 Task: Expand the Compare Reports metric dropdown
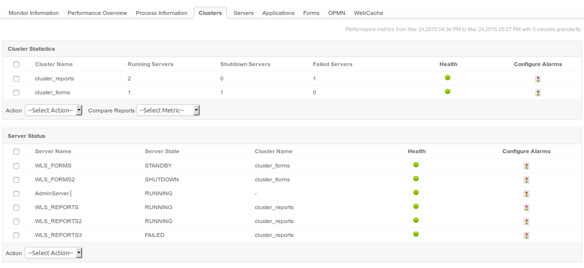coord(168,110)
